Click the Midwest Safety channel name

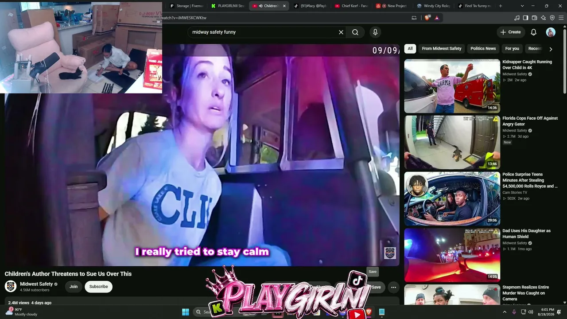(36, 284)
